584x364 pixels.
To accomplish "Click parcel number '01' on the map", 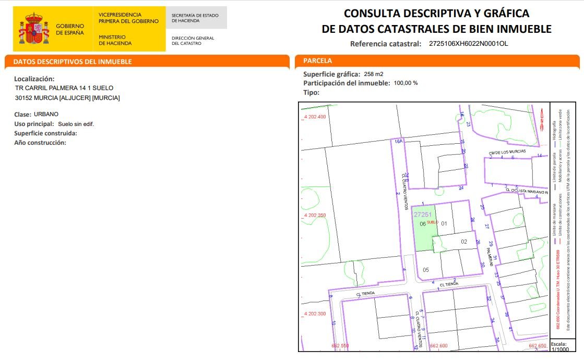I will click(x=444, y=223).
